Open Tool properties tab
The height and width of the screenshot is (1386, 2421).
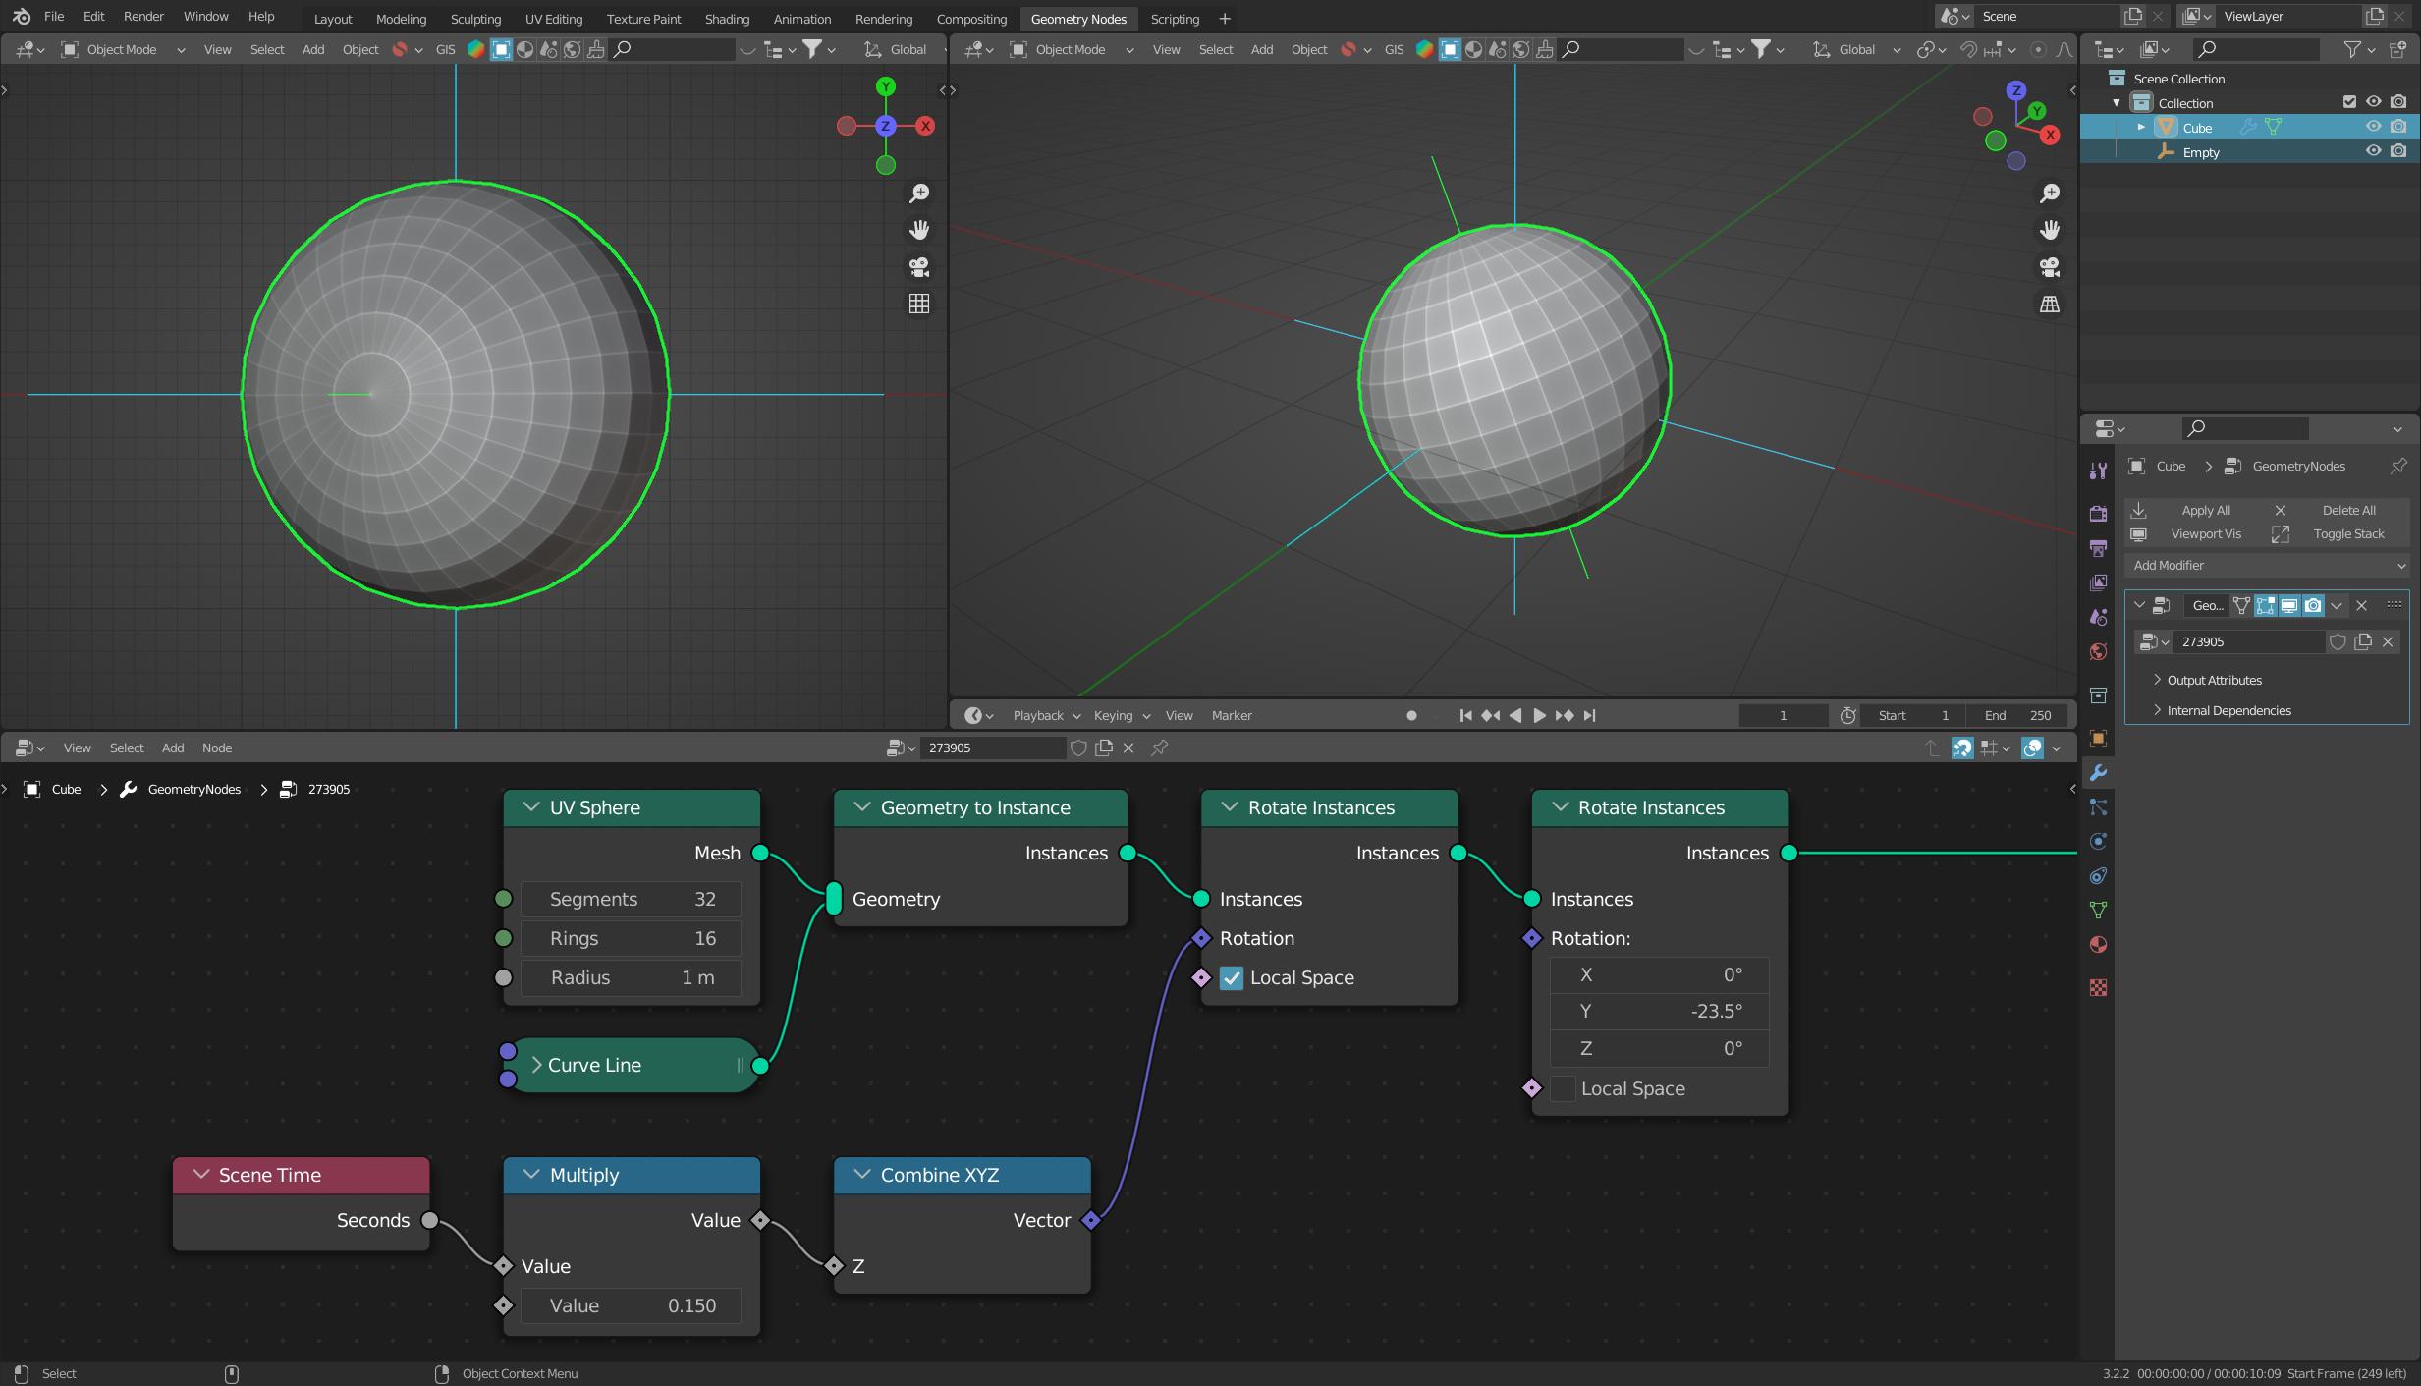[x=2098, y=471]
